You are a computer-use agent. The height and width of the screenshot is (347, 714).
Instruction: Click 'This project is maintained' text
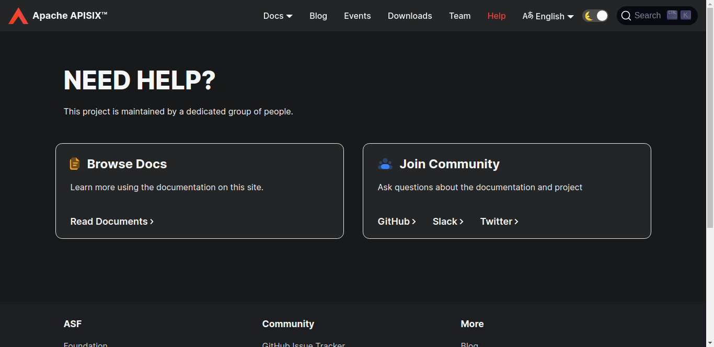tap(178, 111)
